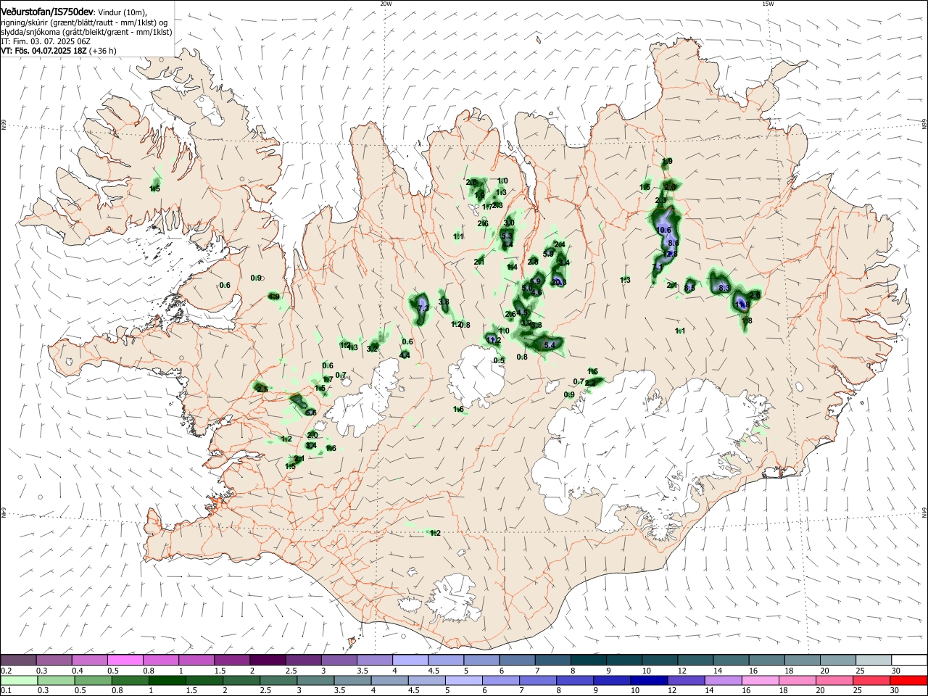
Task: Click the 0.5 value beside the central glacier
Action: pyautogui.click(x=499, y=360)
